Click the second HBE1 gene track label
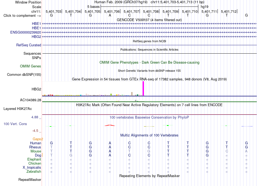Screen dimensions: 257x186 pos(37,28)
